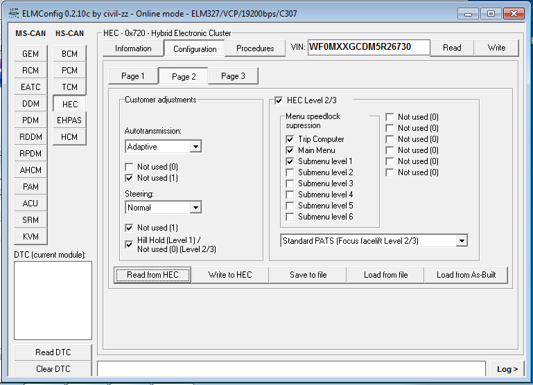
Task: Expand the Autotransmission Adaptive dropdown
Action: tap(195, 147)
